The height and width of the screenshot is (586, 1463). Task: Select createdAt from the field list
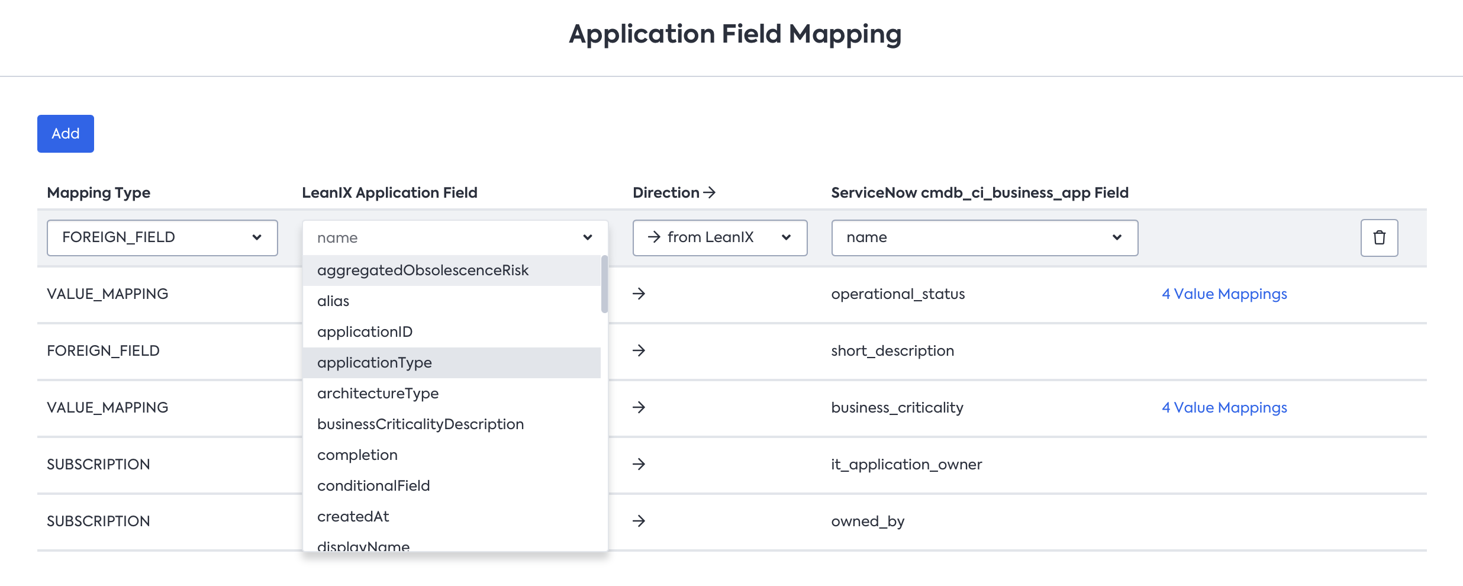click(452, 517)
